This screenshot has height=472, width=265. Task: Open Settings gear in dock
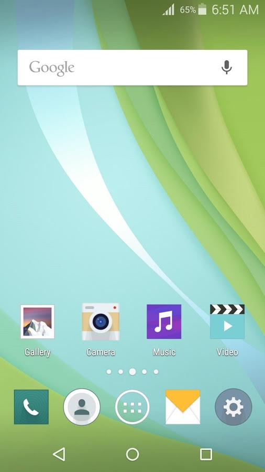(234, 407)
